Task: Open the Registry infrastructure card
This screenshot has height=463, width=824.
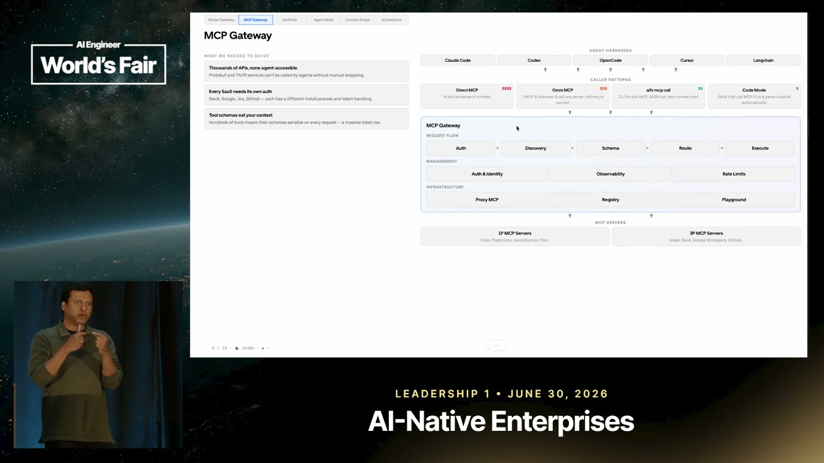Action: 610,200
